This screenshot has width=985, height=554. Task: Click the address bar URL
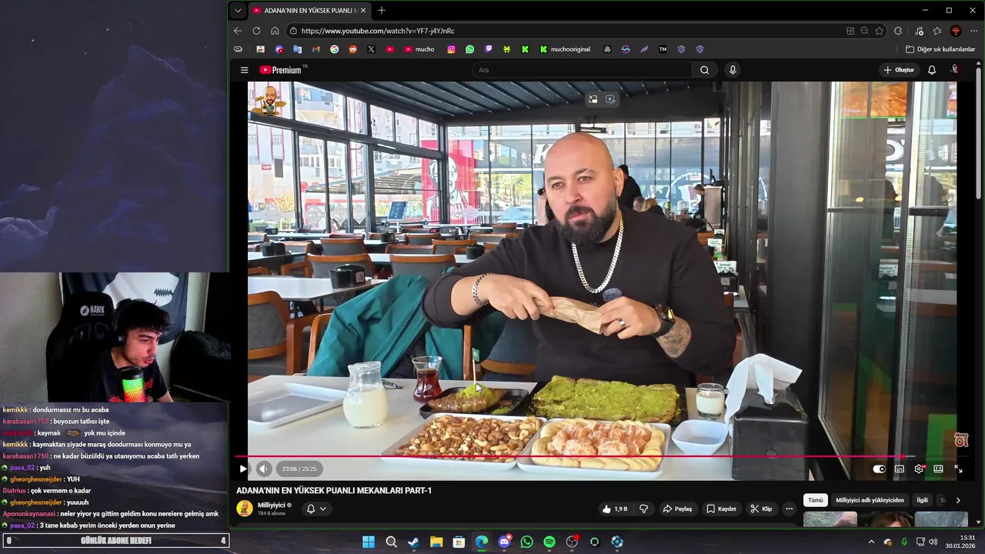378,31
